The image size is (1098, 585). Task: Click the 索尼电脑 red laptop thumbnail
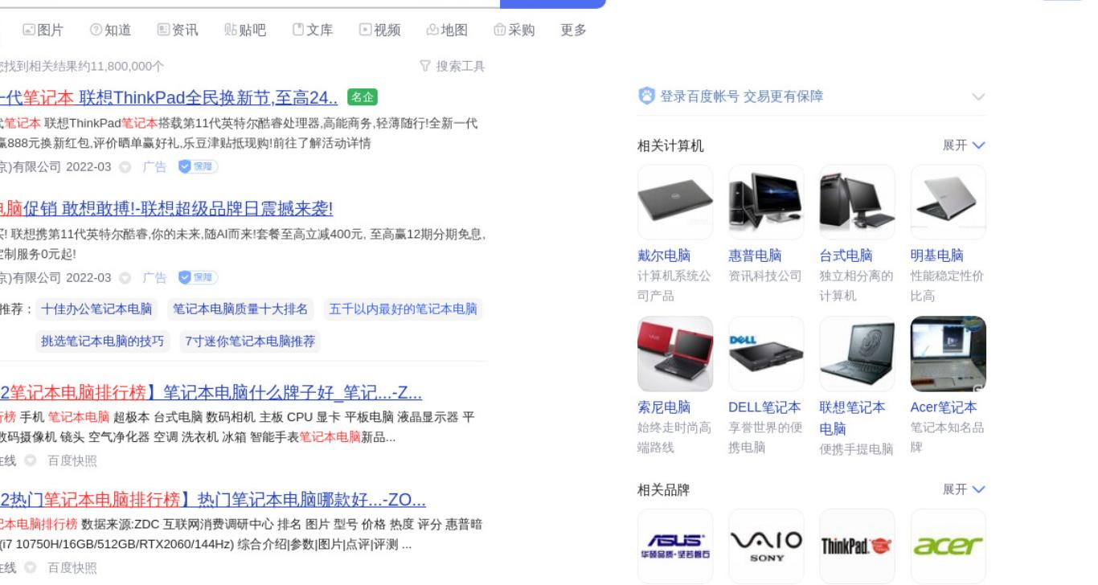(675, 354)
